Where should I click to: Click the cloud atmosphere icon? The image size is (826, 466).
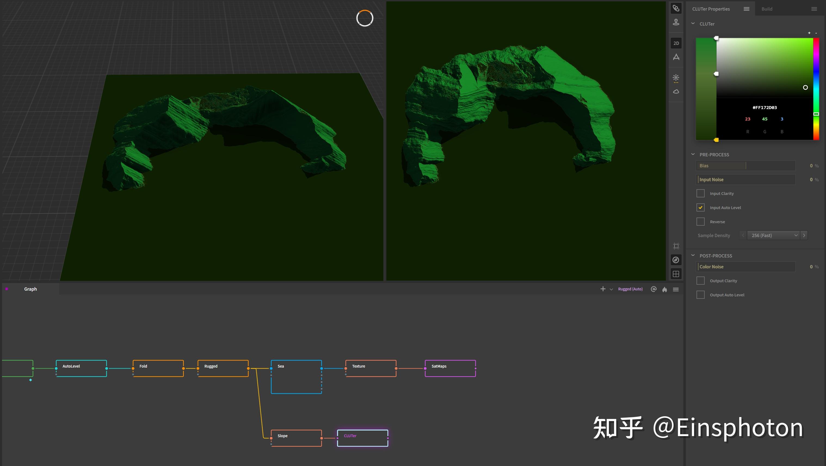(x=676, y=92)
